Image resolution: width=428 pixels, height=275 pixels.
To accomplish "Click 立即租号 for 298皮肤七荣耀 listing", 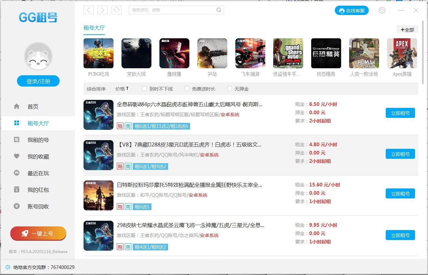I will click(400, 235).
